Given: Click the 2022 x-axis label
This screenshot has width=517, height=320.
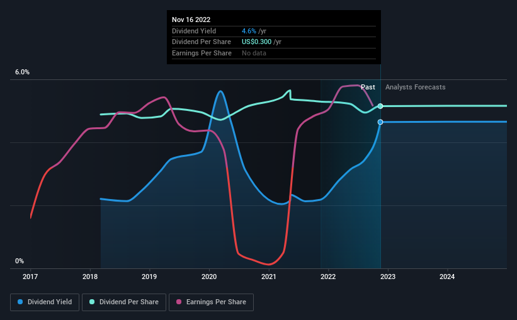Looking at the screenshot, I should tap(328, 277).
